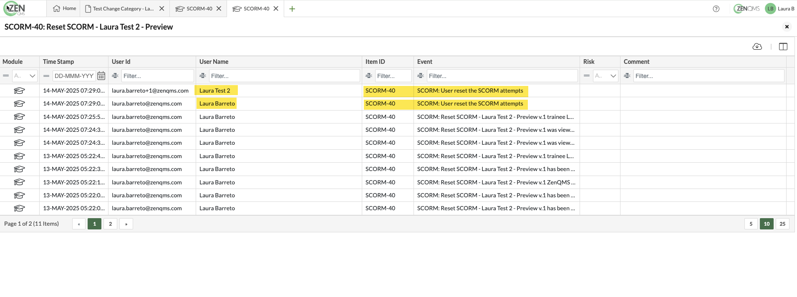This screenshot has height=297, width=797.
Task: Select timestamp 14-MAY-2025 07:25:5...
Action: point(74,117)
